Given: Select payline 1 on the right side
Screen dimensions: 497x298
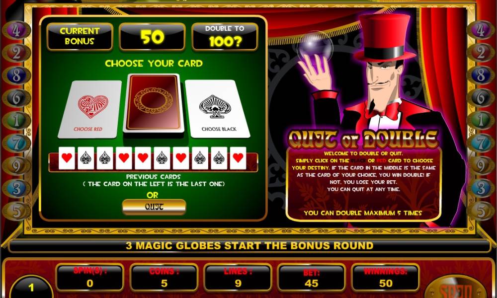Looking at the screenshot, I should click(481, 121).
